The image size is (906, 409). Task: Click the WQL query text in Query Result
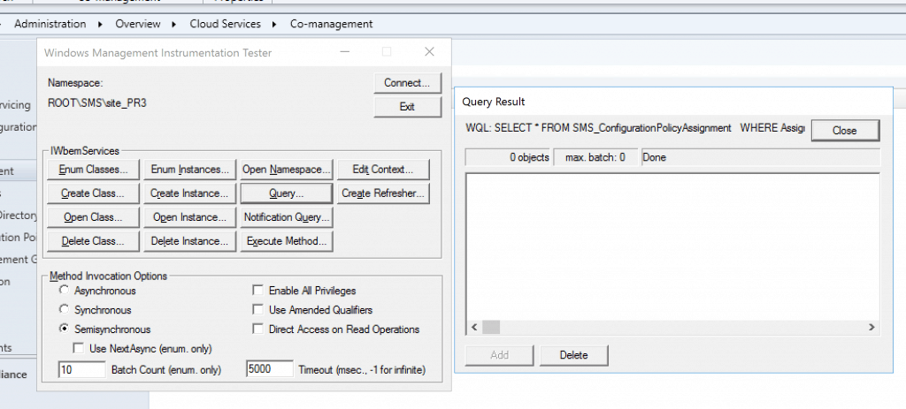coord(635,128)
